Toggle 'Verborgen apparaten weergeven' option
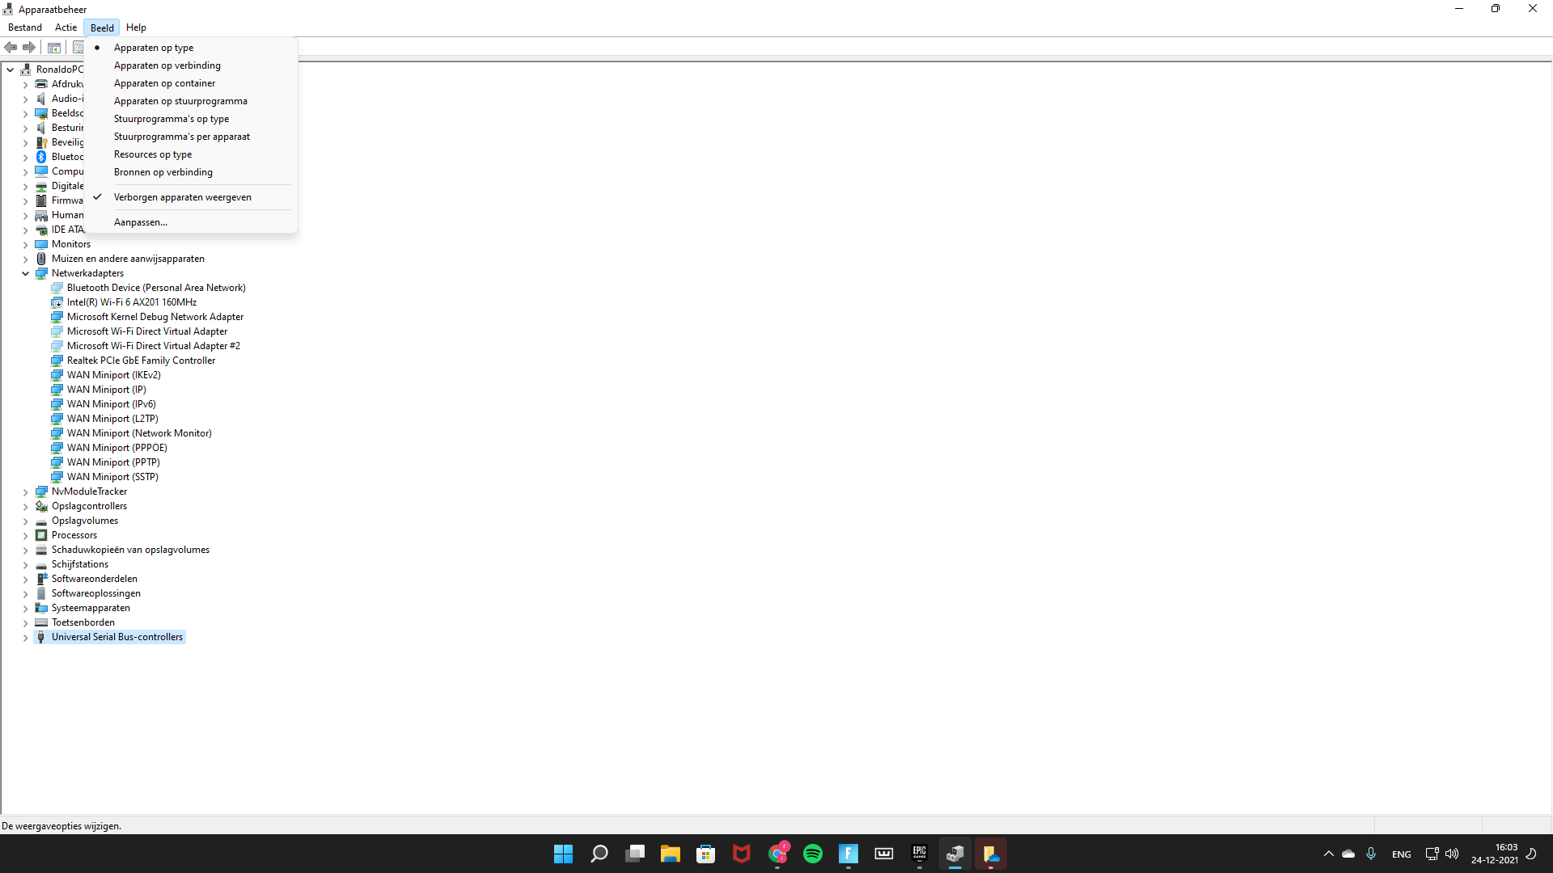1553x873 pixels. pyautogui.click(x=182, y=197)
